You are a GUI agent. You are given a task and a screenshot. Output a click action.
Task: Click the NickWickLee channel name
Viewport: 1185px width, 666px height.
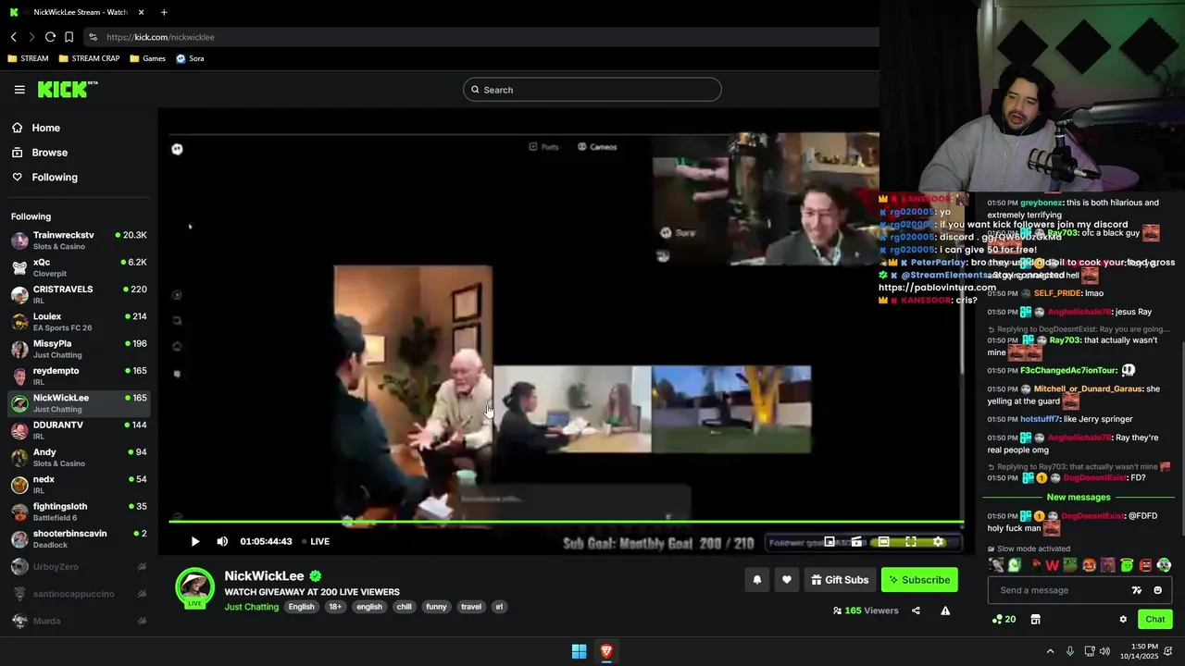266,576
